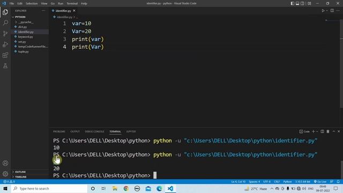Open the Go menu

tap(53, 4)
